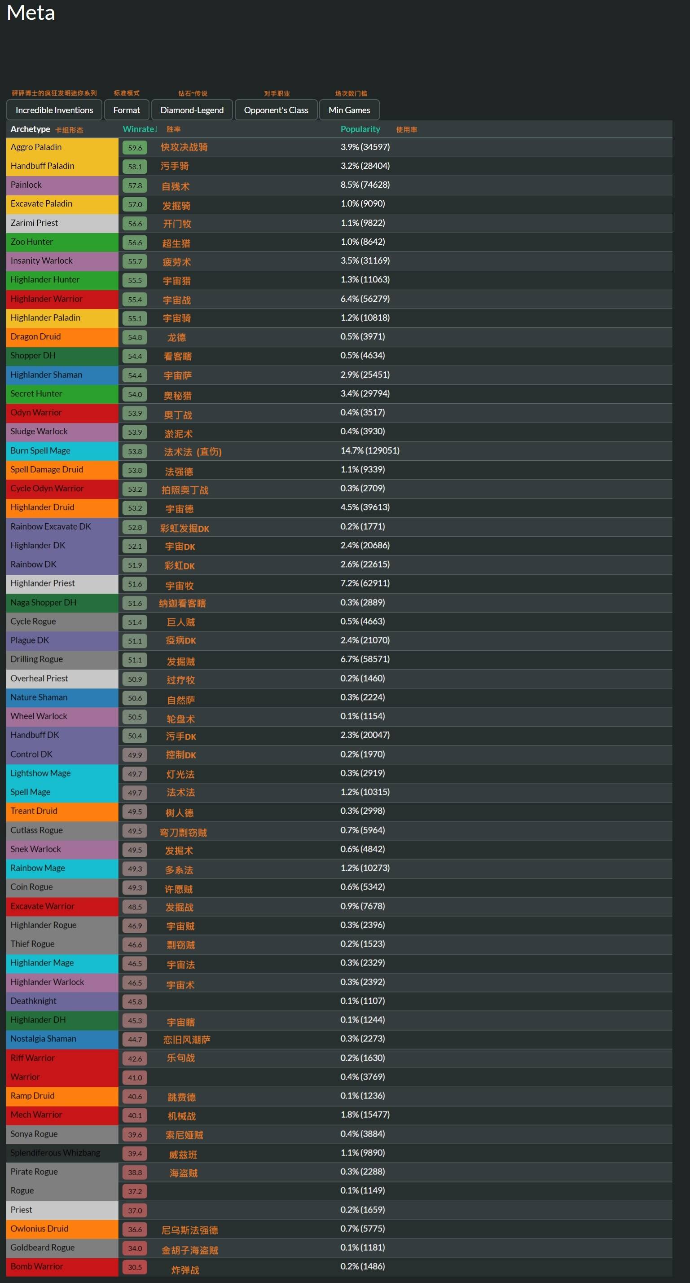Click the 30.5 winrate badge
This screenshot has width=690, height=1283.
(135, 1268)
